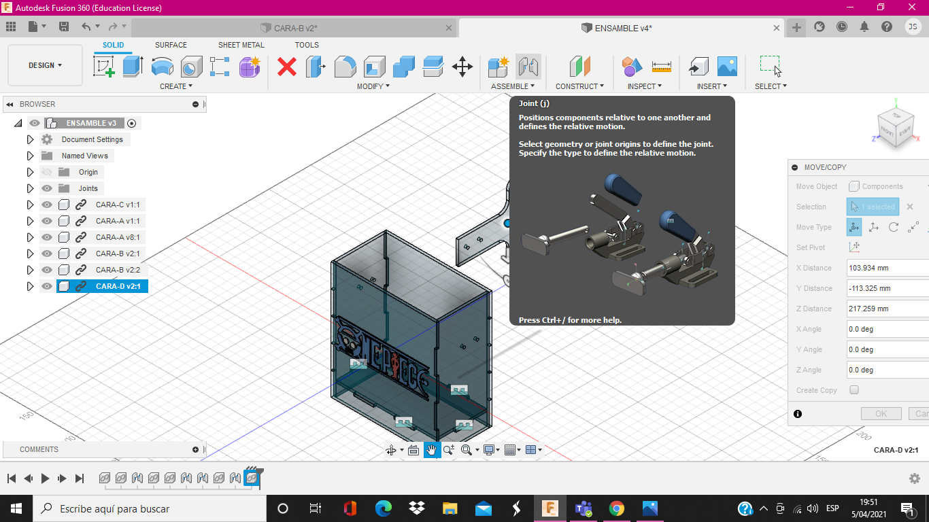Screen dimensions: 929x522
Task: Select the Revolve tool
Action: pos(162,67)
